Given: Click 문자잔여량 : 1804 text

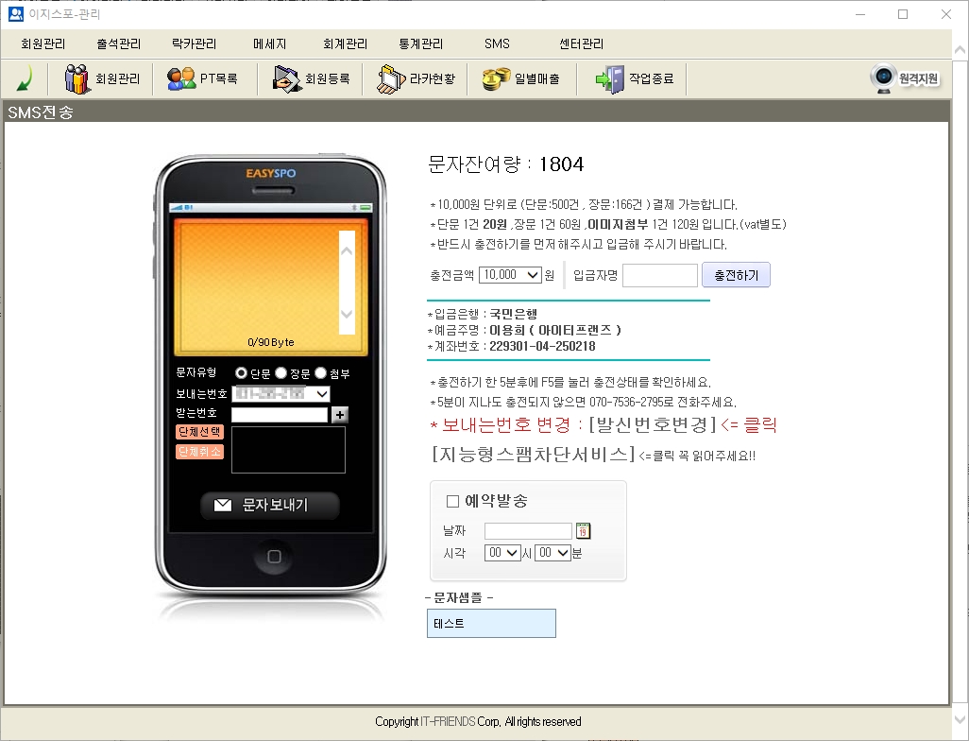Looking at the screenshot, I should pyautogui.click(x=505, y=164).
